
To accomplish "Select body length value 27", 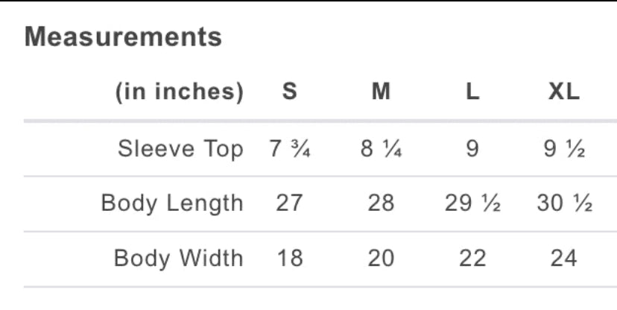I will 289,203.
